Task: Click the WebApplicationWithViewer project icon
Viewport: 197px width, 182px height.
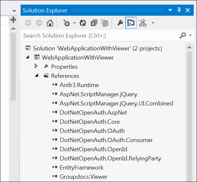Action: [x=37, y=57]
